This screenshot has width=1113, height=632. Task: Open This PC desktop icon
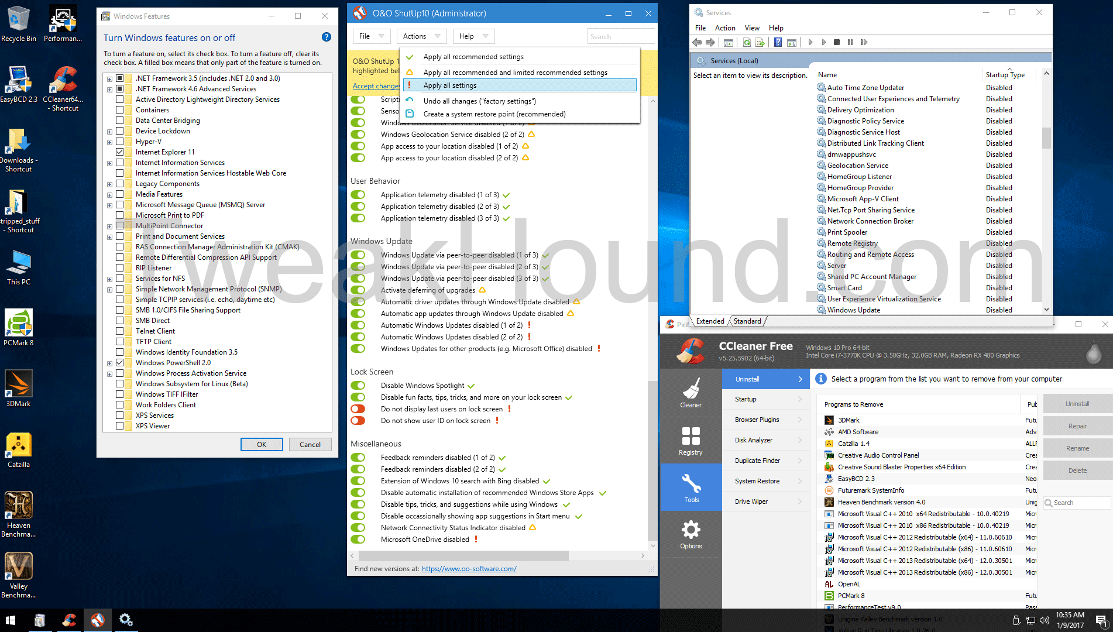click(x=19, y=267)
